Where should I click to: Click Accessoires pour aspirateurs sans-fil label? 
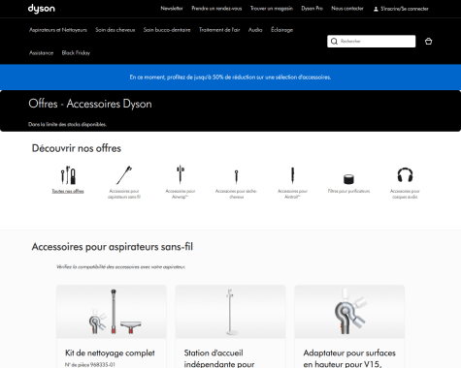[124, 194]
